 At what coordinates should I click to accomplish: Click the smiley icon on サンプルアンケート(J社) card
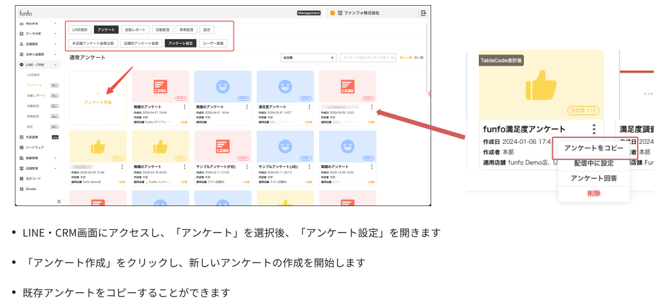285,146
